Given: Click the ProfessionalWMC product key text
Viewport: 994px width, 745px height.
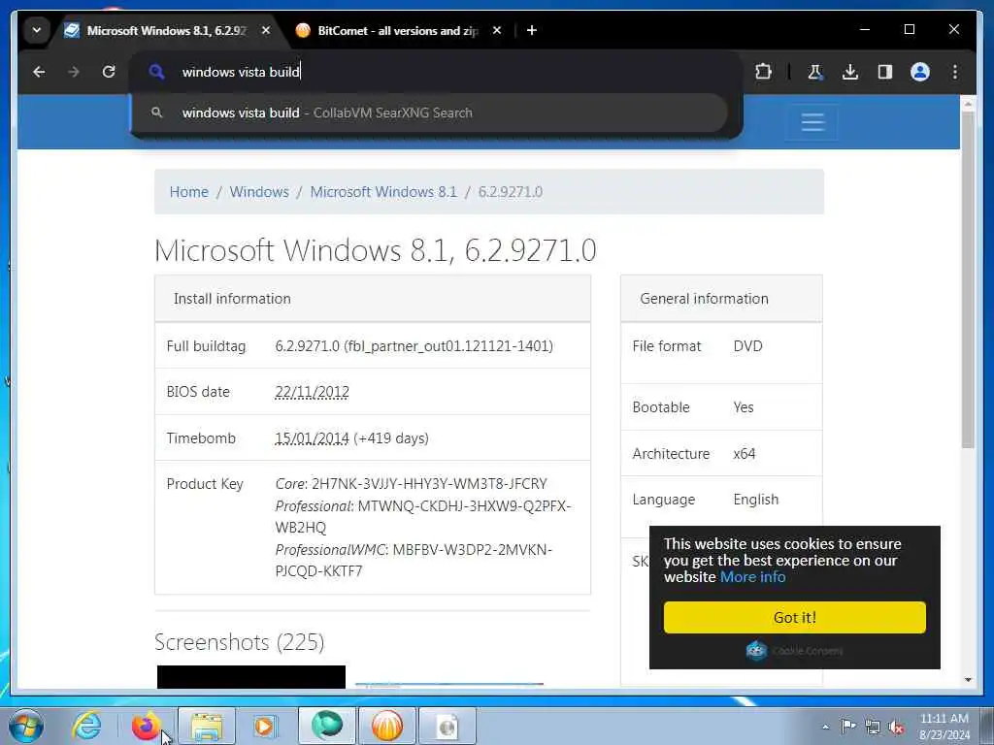Looking at the screenshot, I should [x=414, y=560].
